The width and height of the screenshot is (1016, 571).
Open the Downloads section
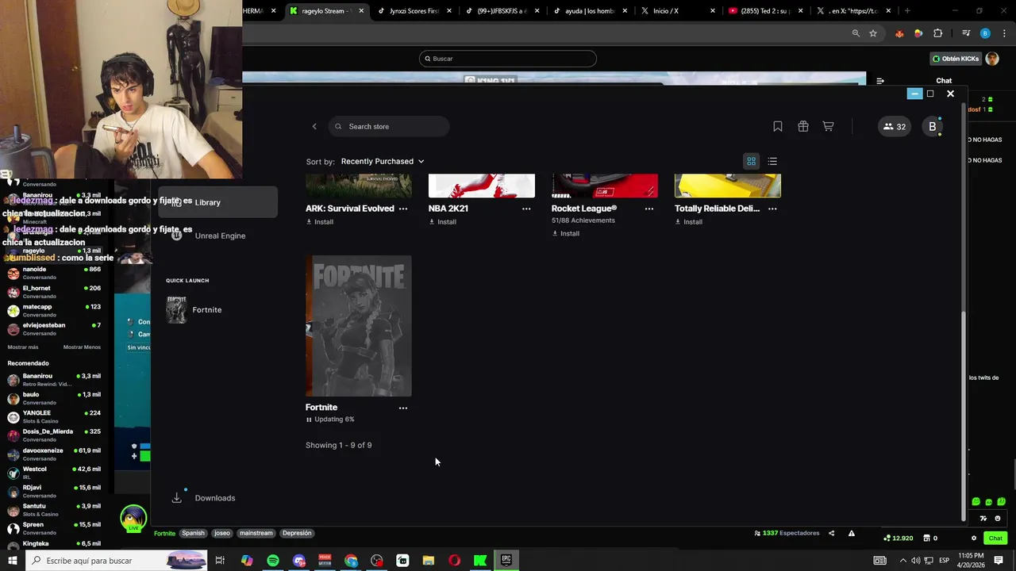pyautogui.click(x=204, y=498)
